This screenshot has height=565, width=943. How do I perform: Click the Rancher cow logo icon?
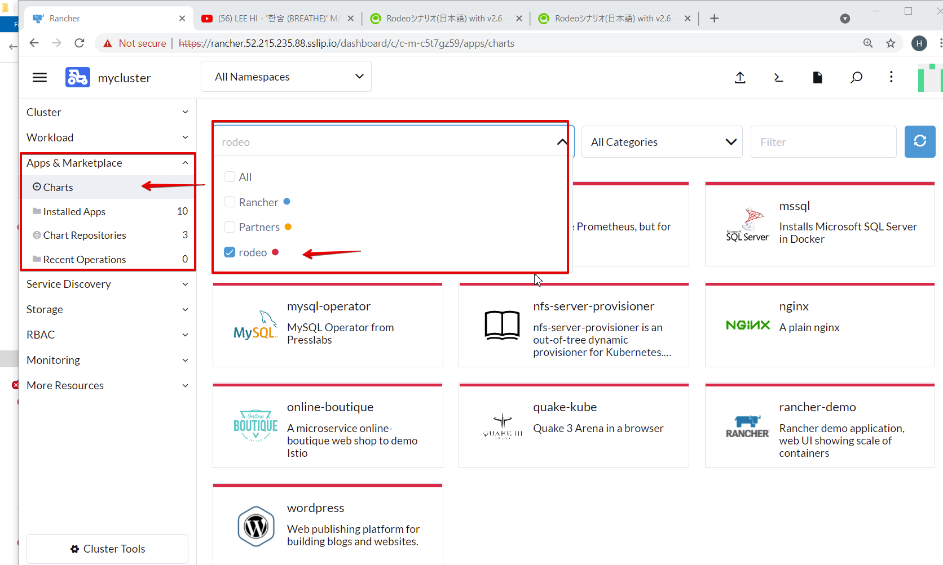(x=77, y=77)
